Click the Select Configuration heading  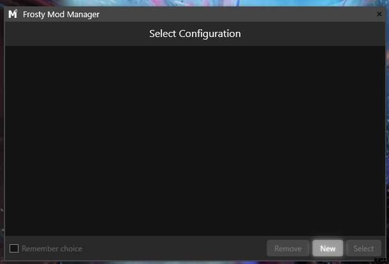194,34
